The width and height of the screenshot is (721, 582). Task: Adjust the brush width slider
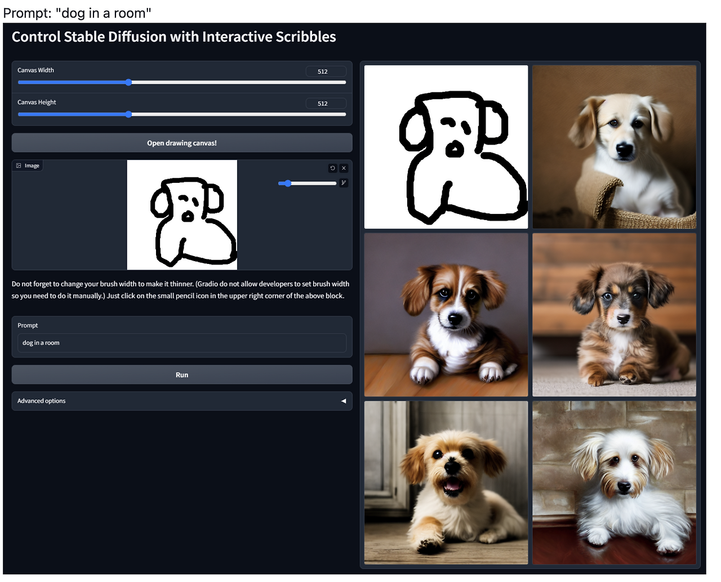pos(307,183)
